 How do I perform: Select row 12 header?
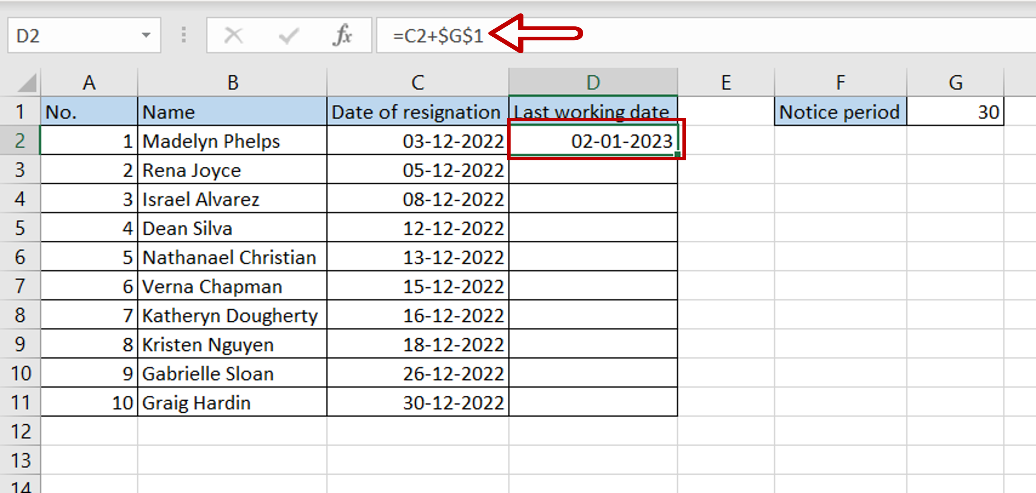[x=20, y=431]
